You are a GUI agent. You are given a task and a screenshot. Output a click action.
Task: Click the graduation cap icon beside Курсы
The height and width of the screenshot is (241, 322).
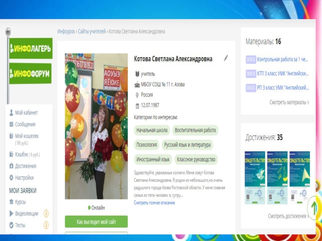click(11, 202)
